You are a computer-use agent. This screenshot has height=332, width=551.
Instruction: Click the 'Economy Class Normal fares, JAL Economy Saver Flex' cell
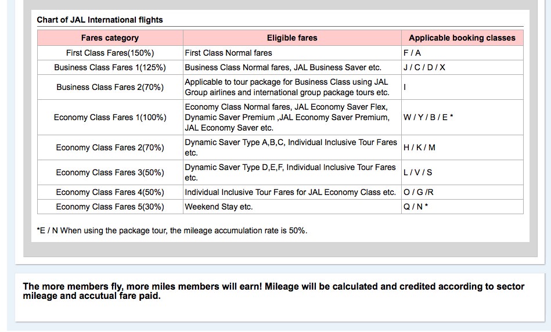292,117
